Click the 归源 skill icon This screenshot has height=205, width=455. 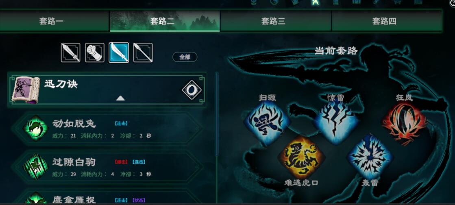pos(267,123)
